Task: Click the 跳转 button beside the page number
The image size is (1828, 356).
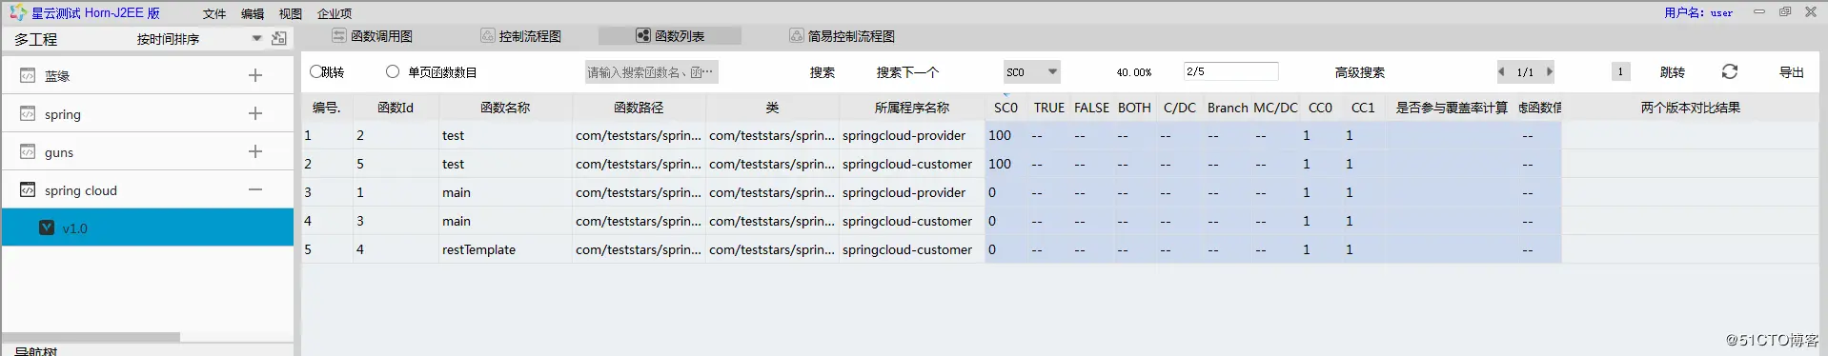Action: [x=1673, y=72]
